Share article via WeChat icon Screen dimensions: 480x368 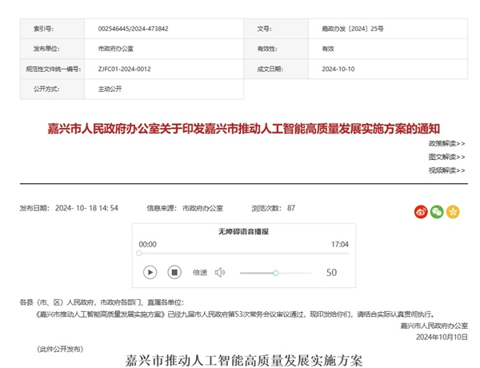coord(437,212)
